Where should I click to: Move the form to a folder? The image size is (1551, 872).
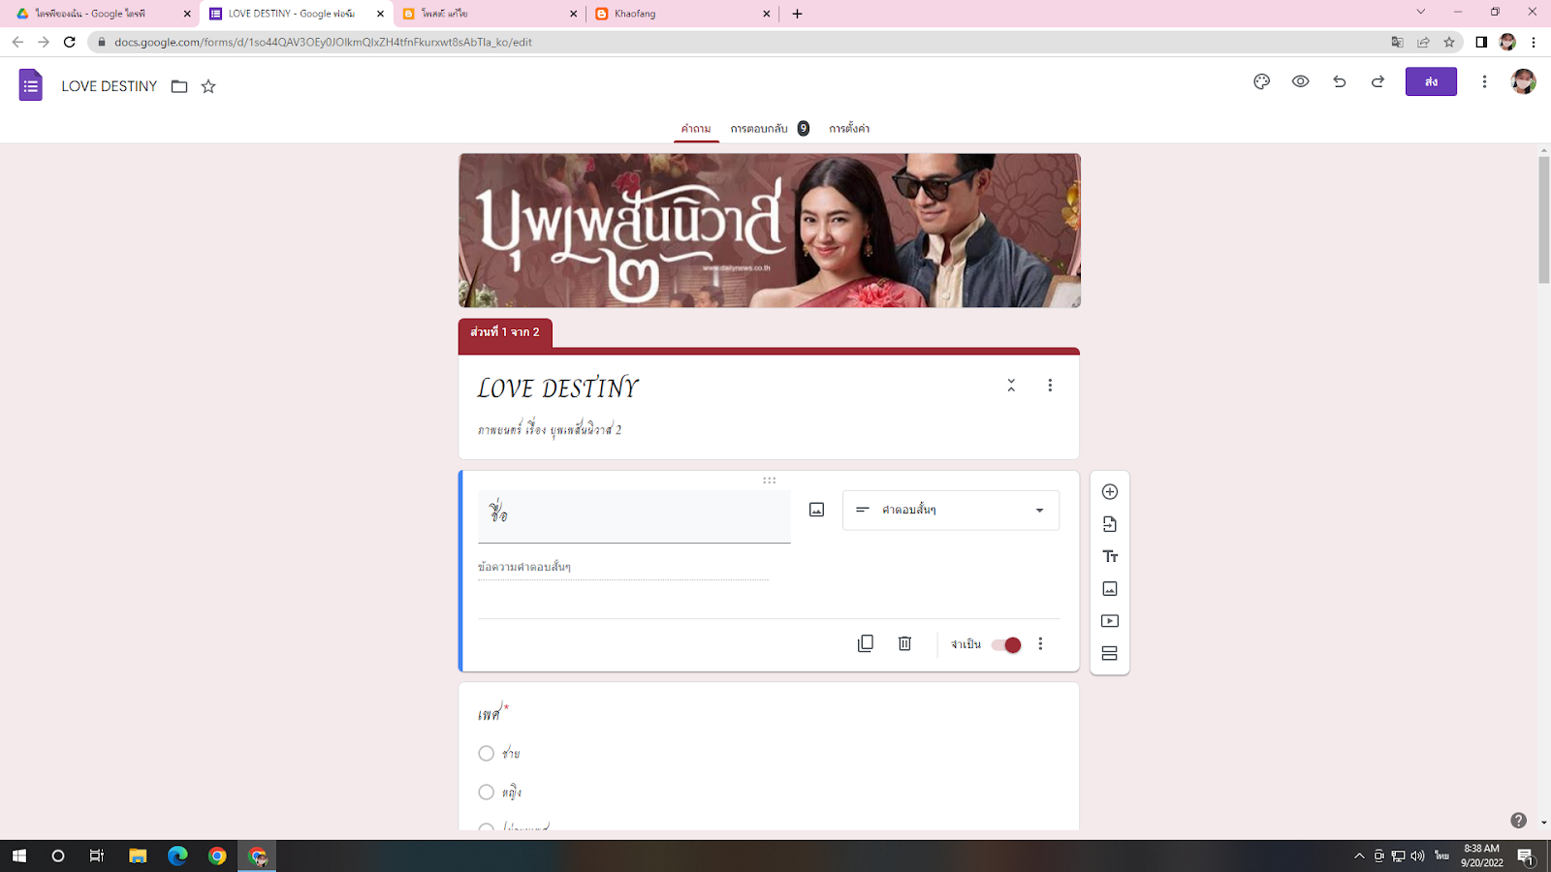click(x=179, y=86)
